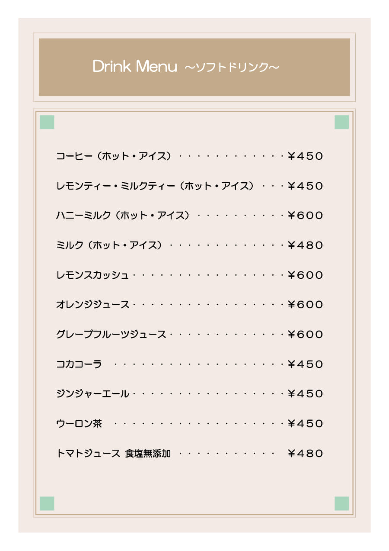This screenshot has width=389, height=551.
Task: Select the コーヒー (ホット・アイス) item
Action: coord(114,156)
